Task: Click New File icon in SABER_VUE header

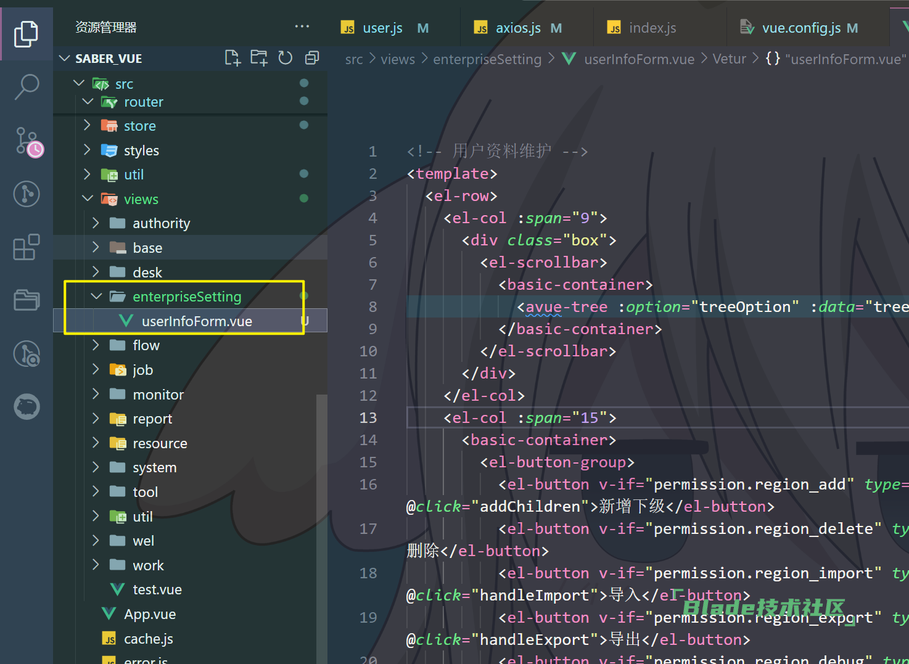Action: coord(232,59)
